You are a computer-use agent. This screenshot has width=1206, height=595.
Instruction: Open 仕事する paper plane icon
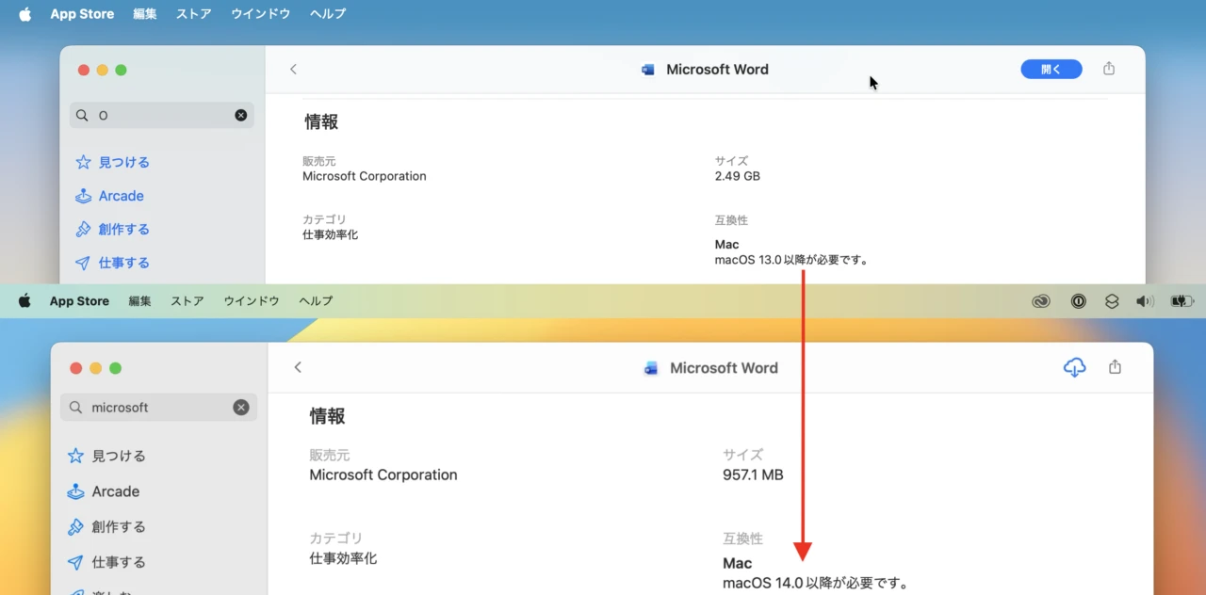click(85, 263)
